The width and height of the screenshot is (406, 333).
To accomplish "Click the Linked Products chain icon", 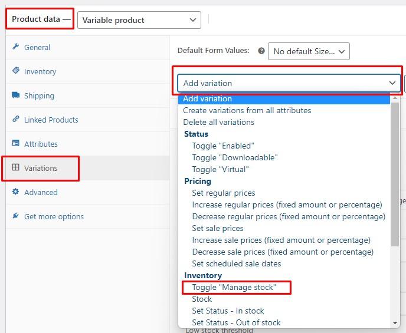I will click(x=16, y=120).
